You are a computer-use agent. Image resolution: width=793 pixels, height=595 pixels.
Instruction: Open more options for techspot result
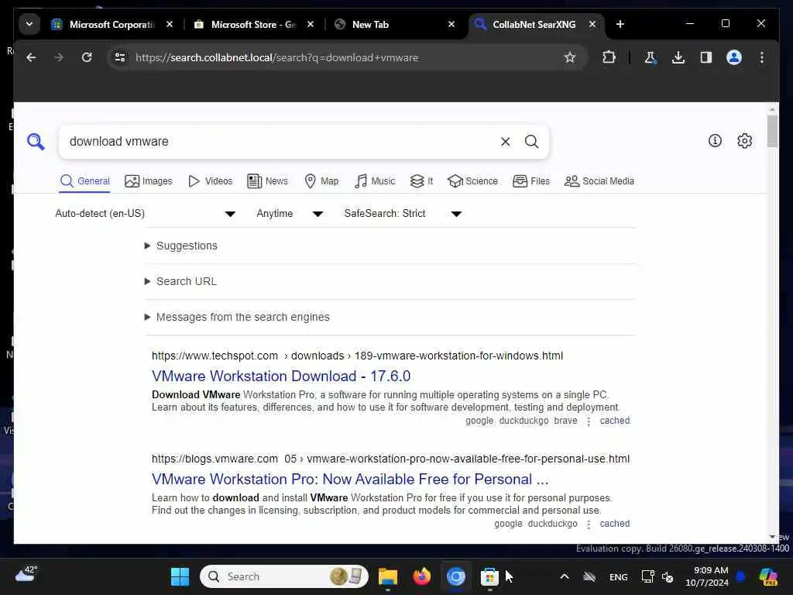click(589, 421)
